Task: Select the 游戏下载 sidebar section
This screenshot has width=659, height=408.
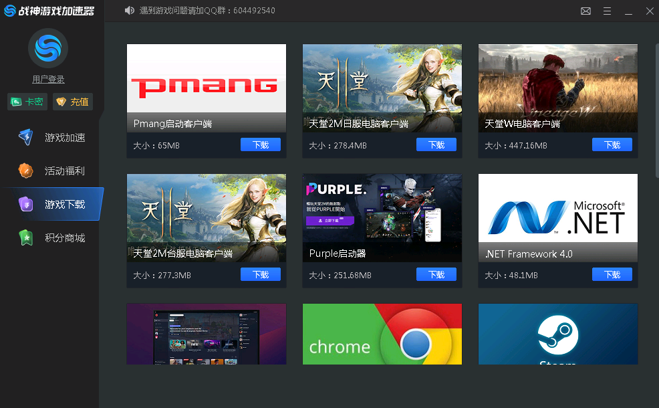Action: pos(51,205)
